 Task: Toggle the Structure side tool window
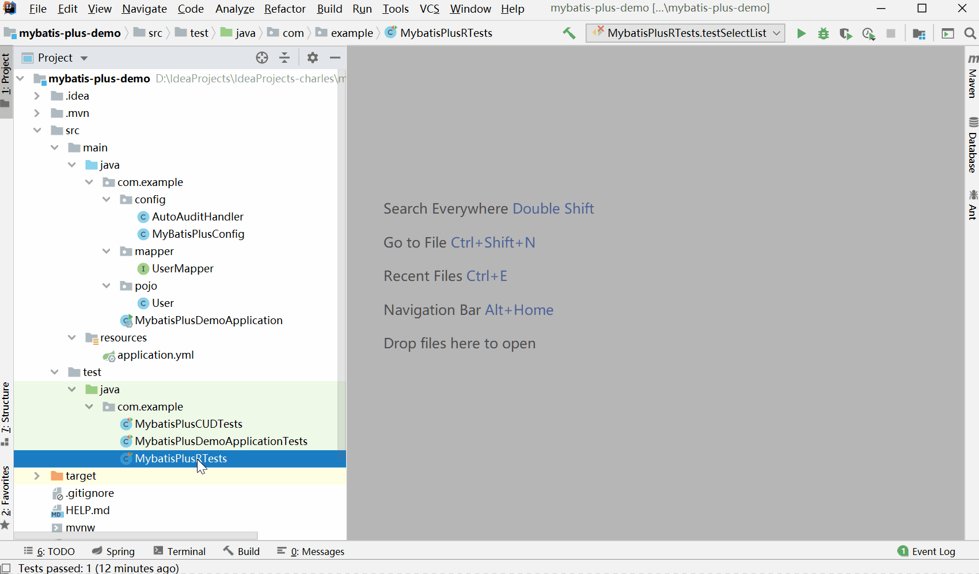click(6, 412)
